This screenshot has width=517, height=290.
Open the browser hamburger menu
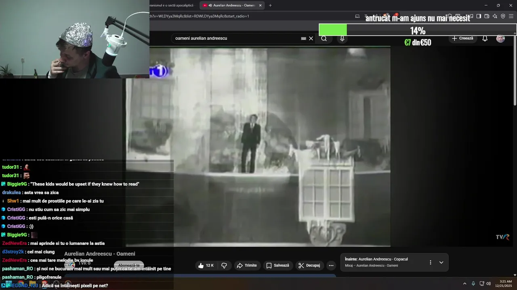click(511, 16)
